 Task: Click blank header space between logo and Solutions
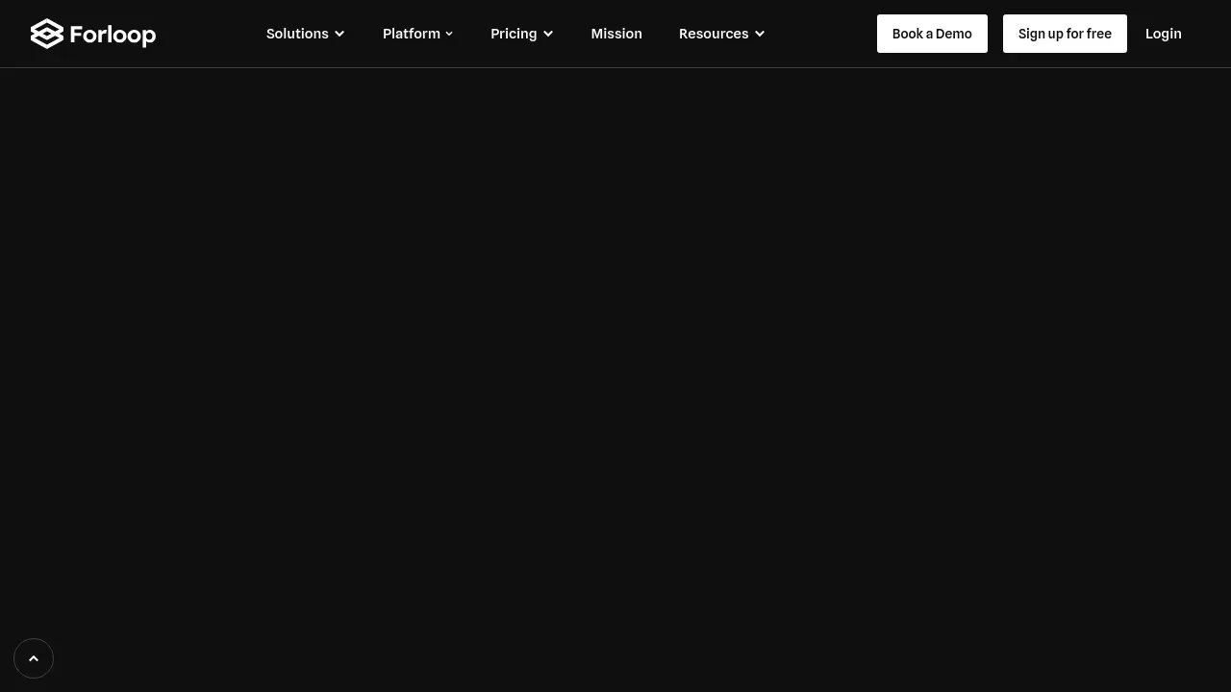(210, 34)
